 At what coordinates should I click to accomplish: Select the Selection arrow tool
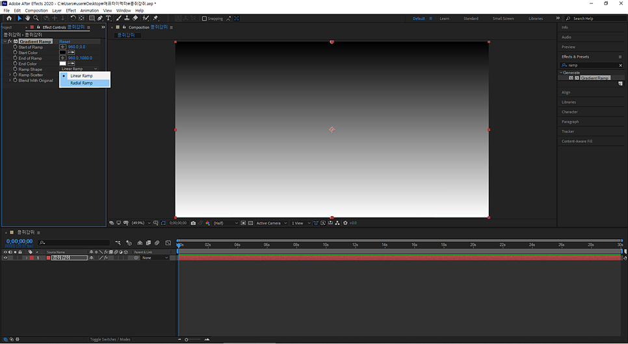pos(20,18)
